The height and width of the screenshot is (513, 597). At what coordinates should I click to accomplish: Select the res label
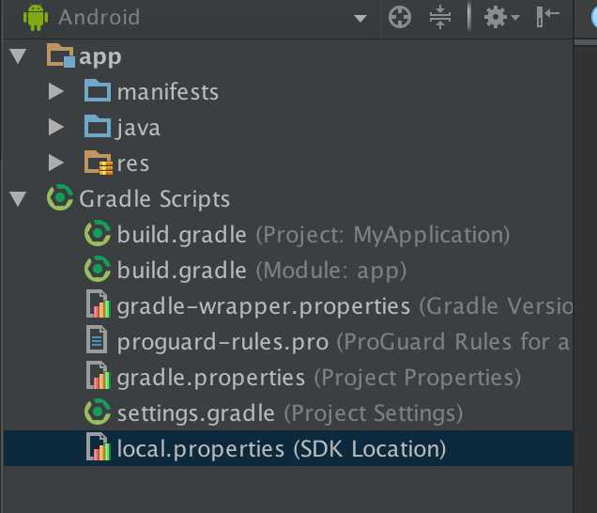pyautogui.click(x=133, y=164)
